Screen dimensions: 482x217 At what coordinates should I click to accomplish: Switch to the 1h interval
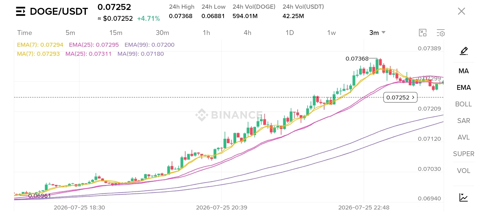[x=206, y=33]
